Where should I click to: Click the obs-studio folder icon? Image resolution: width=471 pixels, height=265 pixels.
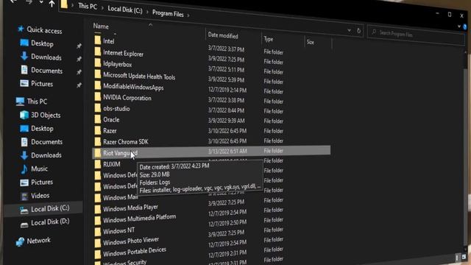98,107
